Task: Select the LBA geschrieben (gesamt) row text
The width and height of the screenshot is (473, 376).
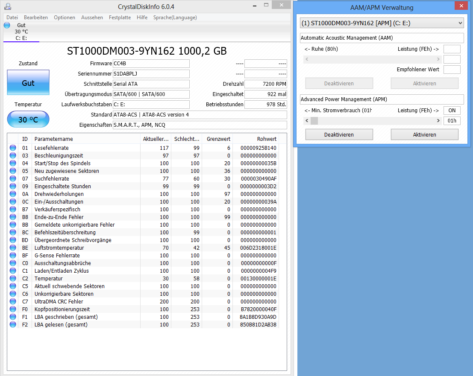Action: click(66, 317)
